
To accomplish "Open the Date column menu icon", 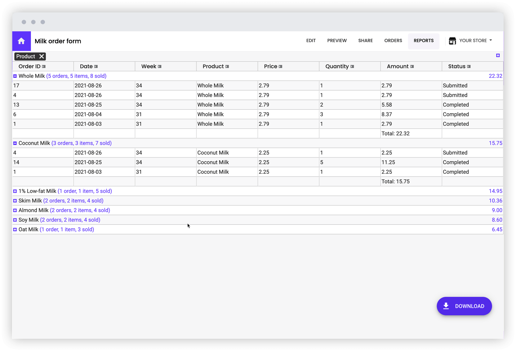I will pos(96,66).
